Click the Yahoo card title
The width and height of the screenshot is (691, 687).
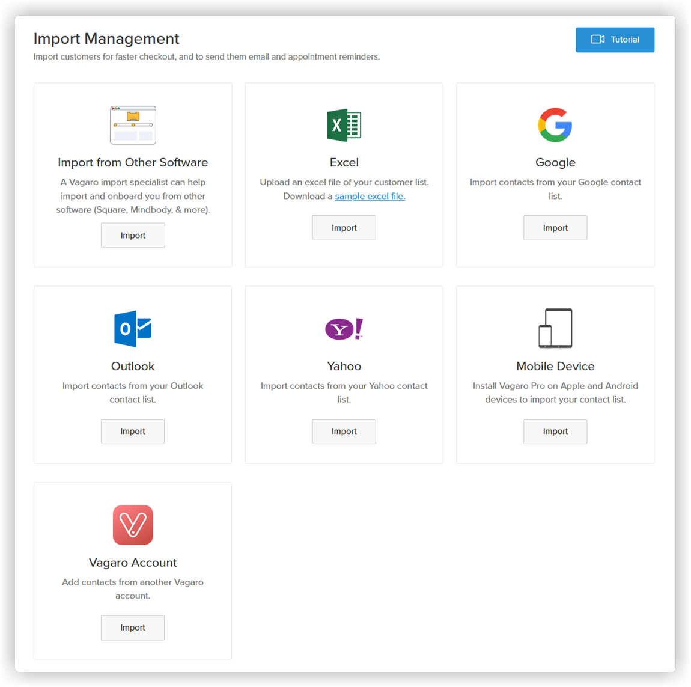pyautogui.click(x=344, y=366)
